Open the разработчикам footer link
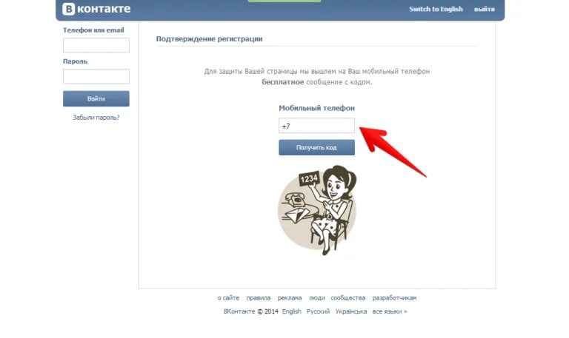The width and height of the screenshot is (569, 338). [394, 298]
